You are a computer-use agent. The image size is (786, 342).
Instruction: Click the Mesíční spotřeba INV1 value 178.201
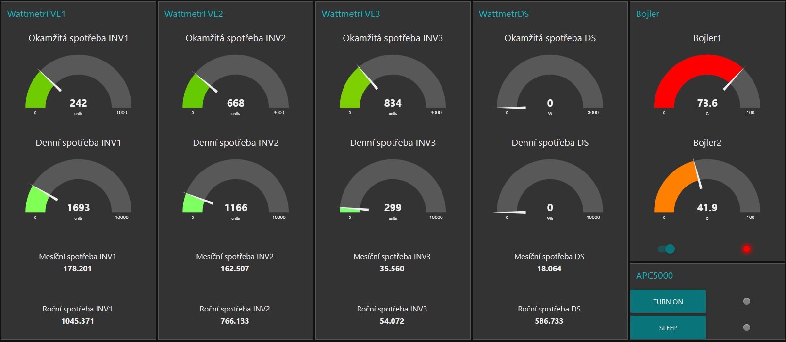(78, 268)
